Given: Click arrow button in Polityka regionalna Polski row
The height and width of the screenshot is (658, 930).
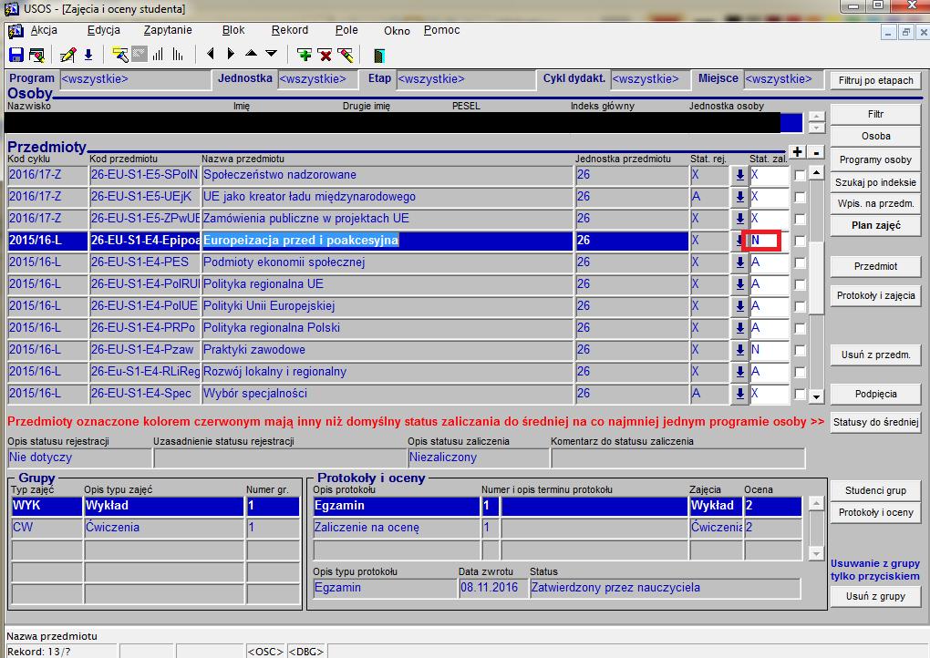Looking at the screenshot, I should point(739,328).
